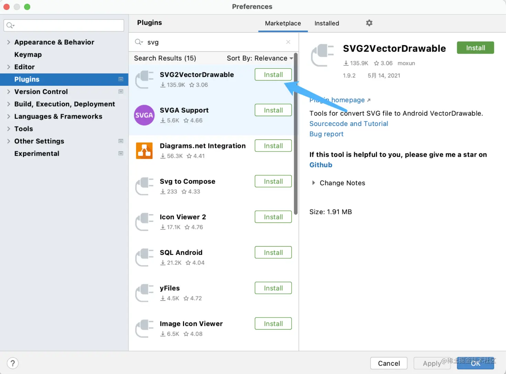
Task: Click the Cancel button
Action: click(389, 363)
